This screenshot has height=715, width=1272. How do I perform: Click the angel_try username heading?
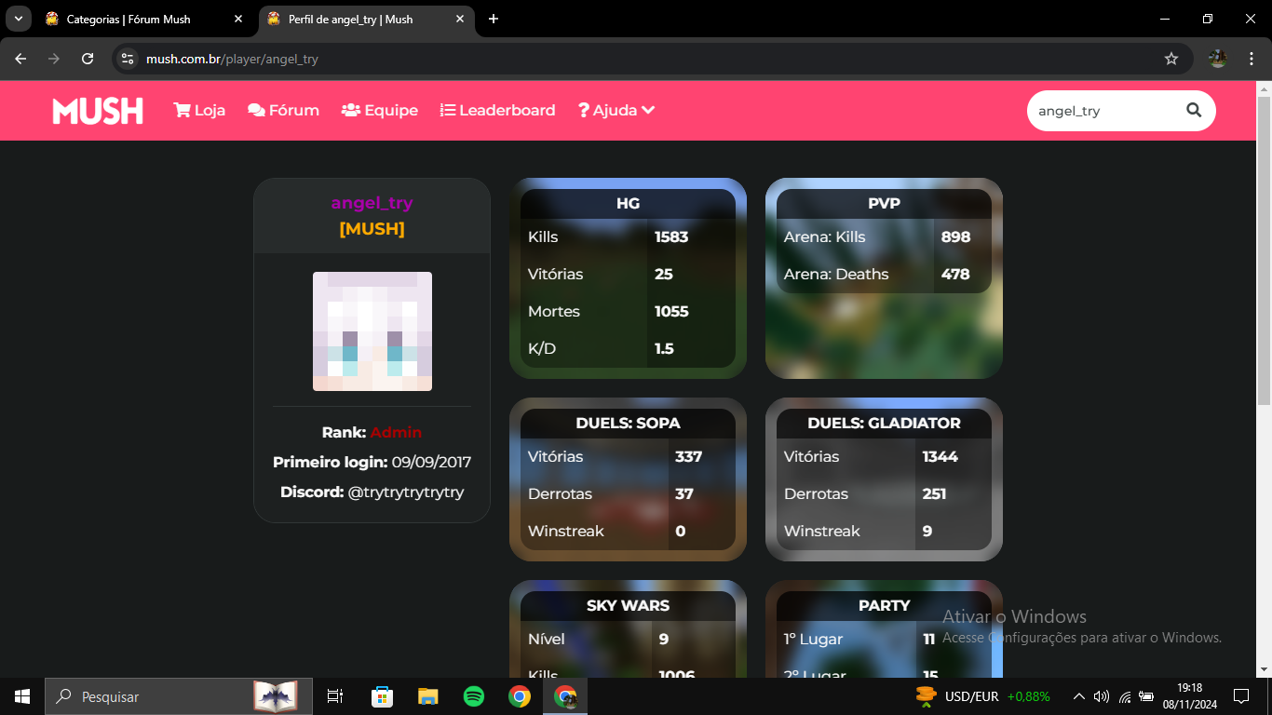[372, 203]
